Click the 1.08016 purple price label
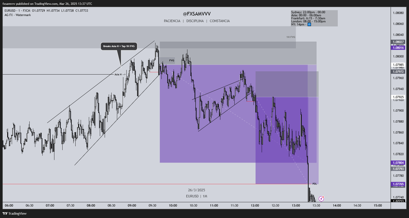Screen dimensions: 409x218 pos(398,48)
